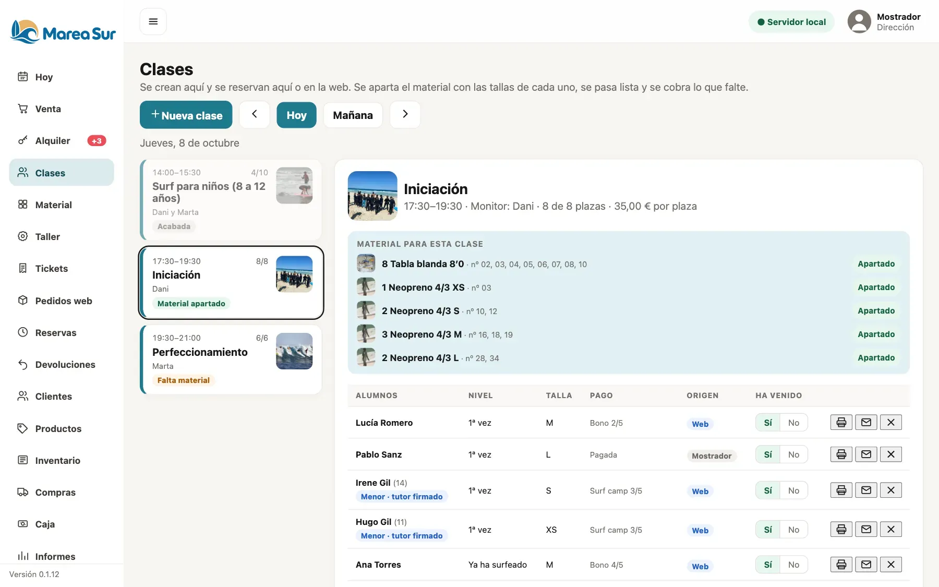Go to next day with right chevron
The width and height of the screenshot is (939, 587).
(405, 114)
